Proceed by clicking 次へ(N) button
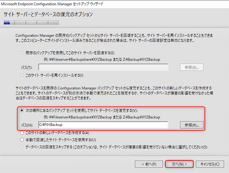Image resolution: width=229 pixels, height=173 pixels. (x=180, y=164)
